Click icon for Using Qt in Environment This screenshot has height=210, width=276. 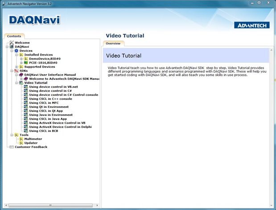[26, 107]
